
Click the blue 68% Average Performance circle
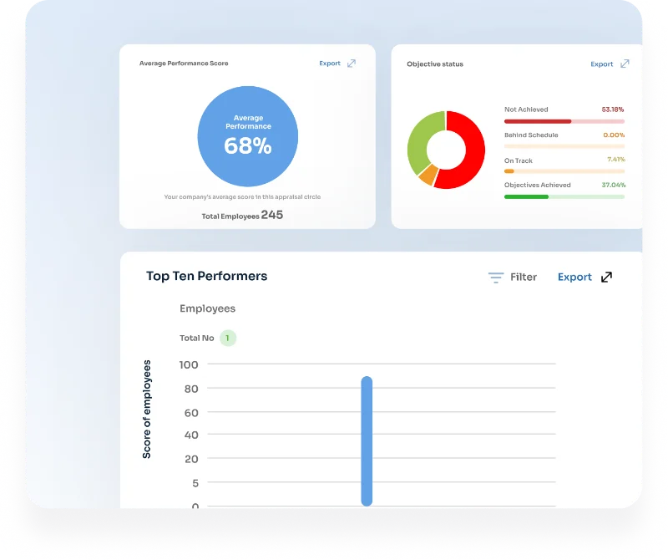click(247, 136)
